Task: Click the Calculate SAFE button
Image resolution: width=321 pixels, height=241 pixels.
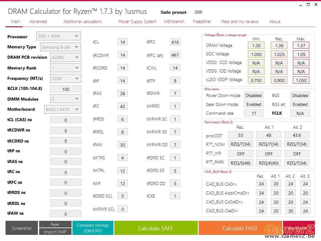Action: pos(156,228)
